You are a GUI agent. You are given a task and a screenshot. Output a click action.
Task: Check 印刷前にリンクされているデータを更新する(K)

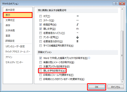coord(41,79)
